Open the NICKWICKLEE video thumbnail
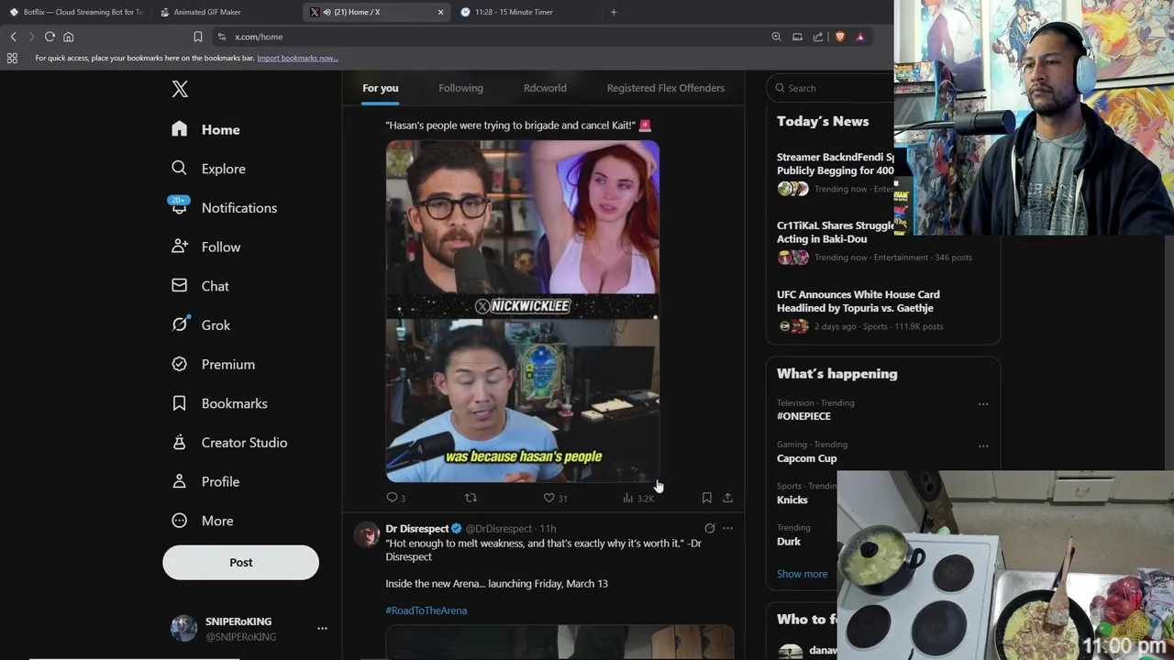Viewport: 1174px width, 660px height. click(x=522, y=311)
